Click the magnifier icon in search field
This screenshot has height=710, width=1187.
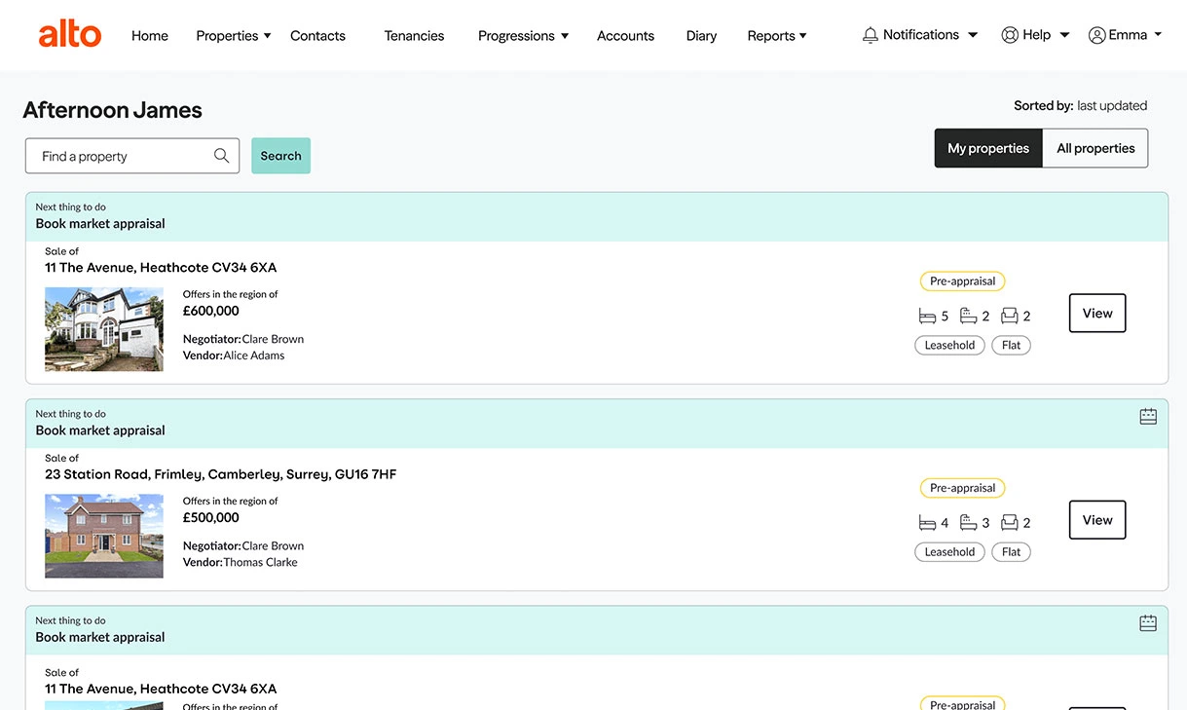click(221, 156)
